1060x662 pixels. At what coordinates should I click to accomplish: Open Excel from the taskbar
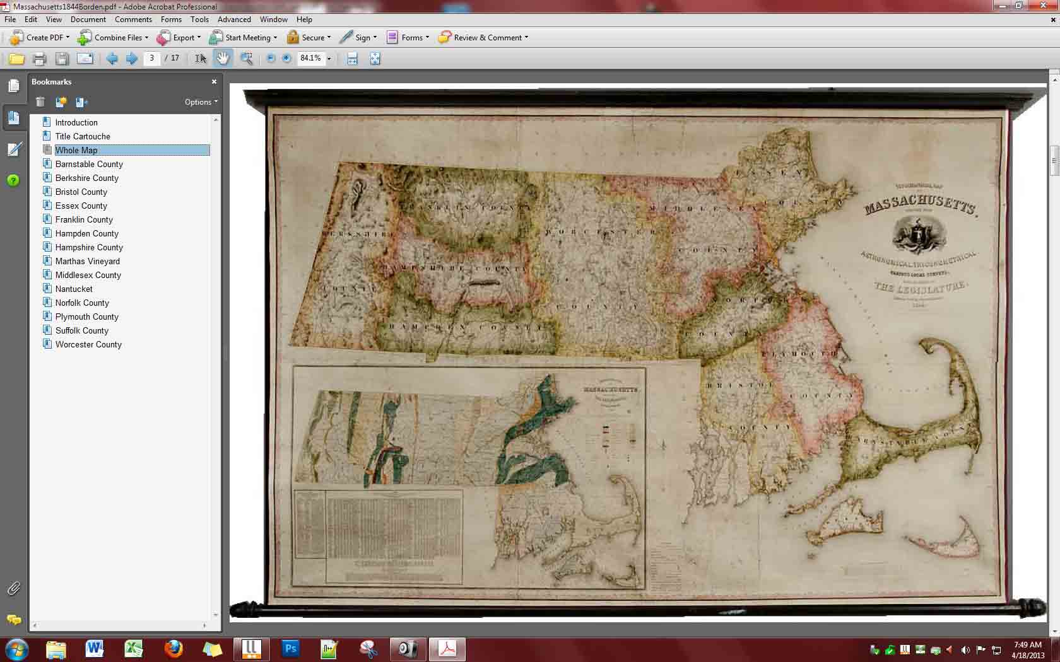point(134,649)
